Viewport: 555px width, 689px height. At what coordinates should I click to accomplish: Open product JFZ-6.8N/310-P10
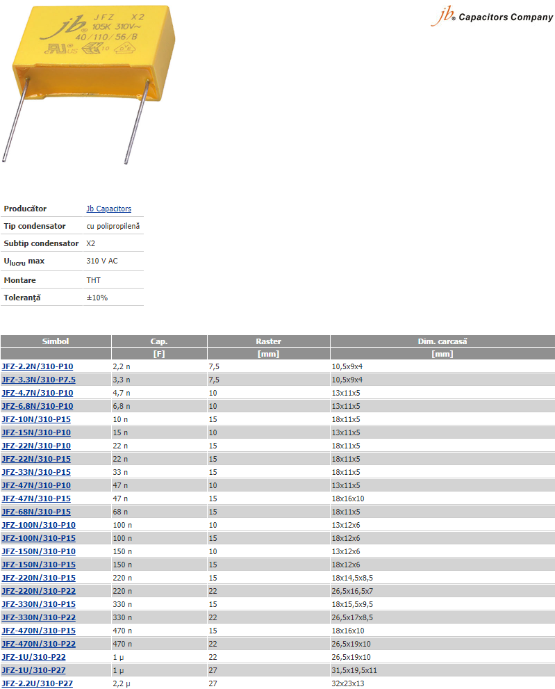click(x=38, y=406)
